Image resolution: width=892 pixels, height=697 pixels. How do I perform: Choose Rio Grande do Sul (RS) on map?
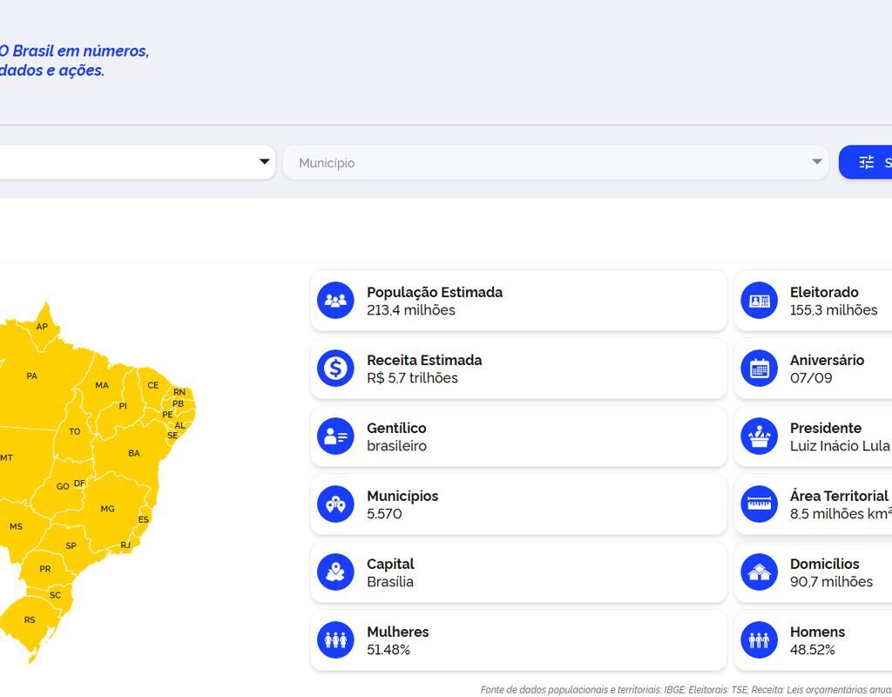point(30,619)
